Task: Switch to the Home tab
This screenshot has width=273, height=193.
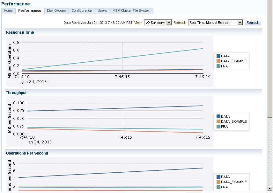Action: pyautogui.click(x=8, y=11)
